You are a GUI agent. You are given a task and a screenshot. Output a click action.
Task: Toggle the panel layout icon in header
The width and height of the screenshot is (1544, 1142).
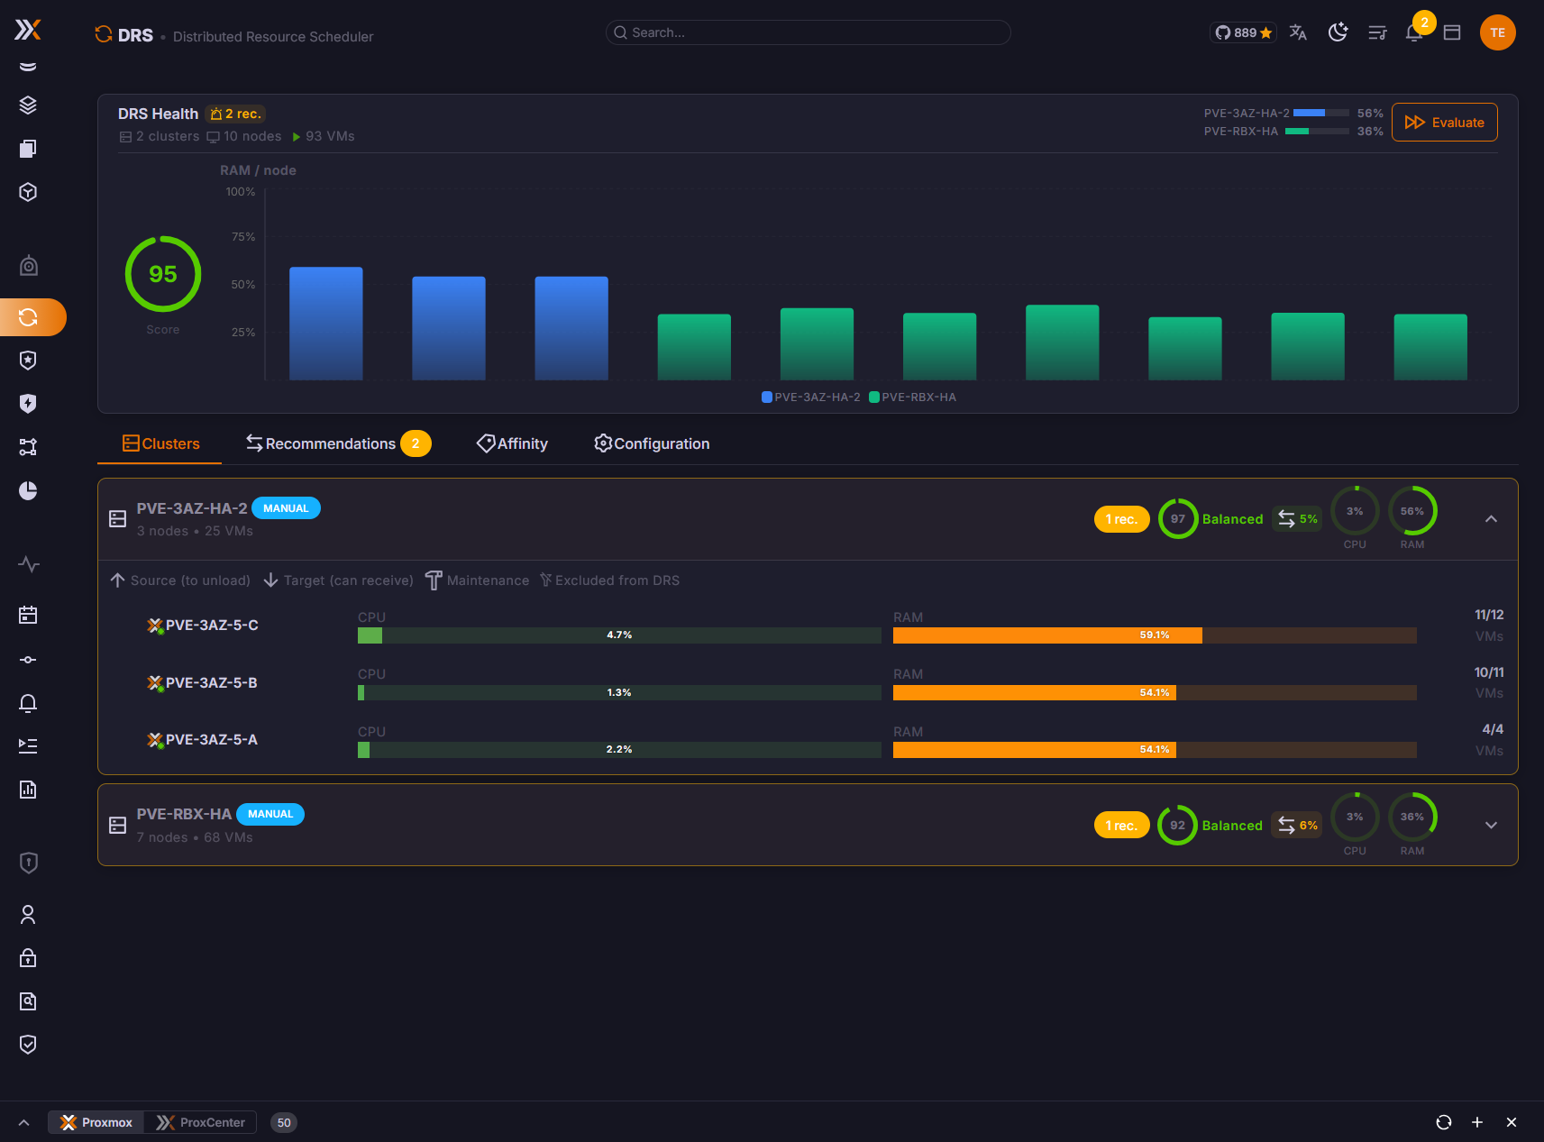coord(1452,32)
